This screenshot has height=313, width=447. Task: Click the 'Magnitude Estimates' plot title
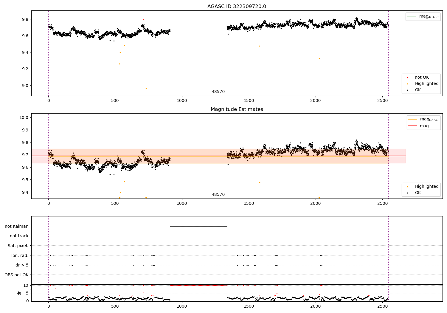tap(237, 109)
